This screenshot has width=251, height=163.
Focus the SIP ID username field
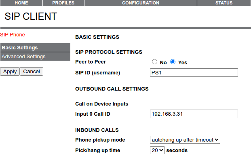194,73
